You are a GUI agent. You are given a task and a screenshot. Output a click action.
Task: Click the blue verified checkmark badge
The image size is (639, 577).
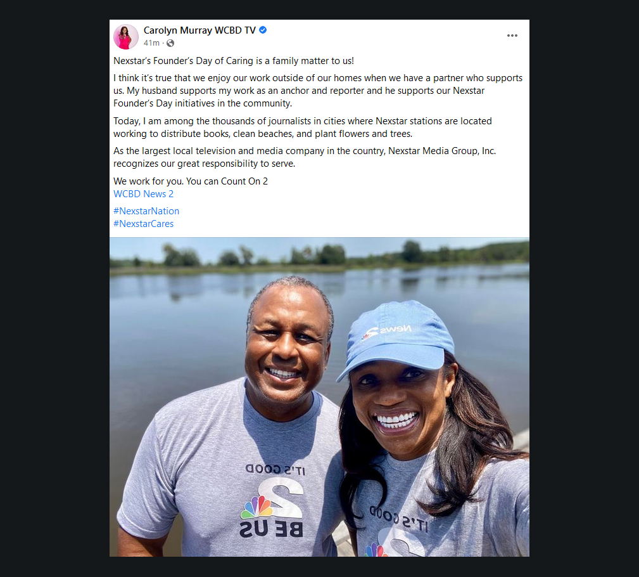tap(263, 30)
